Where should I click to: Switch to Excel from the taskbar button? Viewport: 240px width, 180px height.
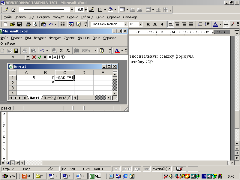tap(95, 176)
